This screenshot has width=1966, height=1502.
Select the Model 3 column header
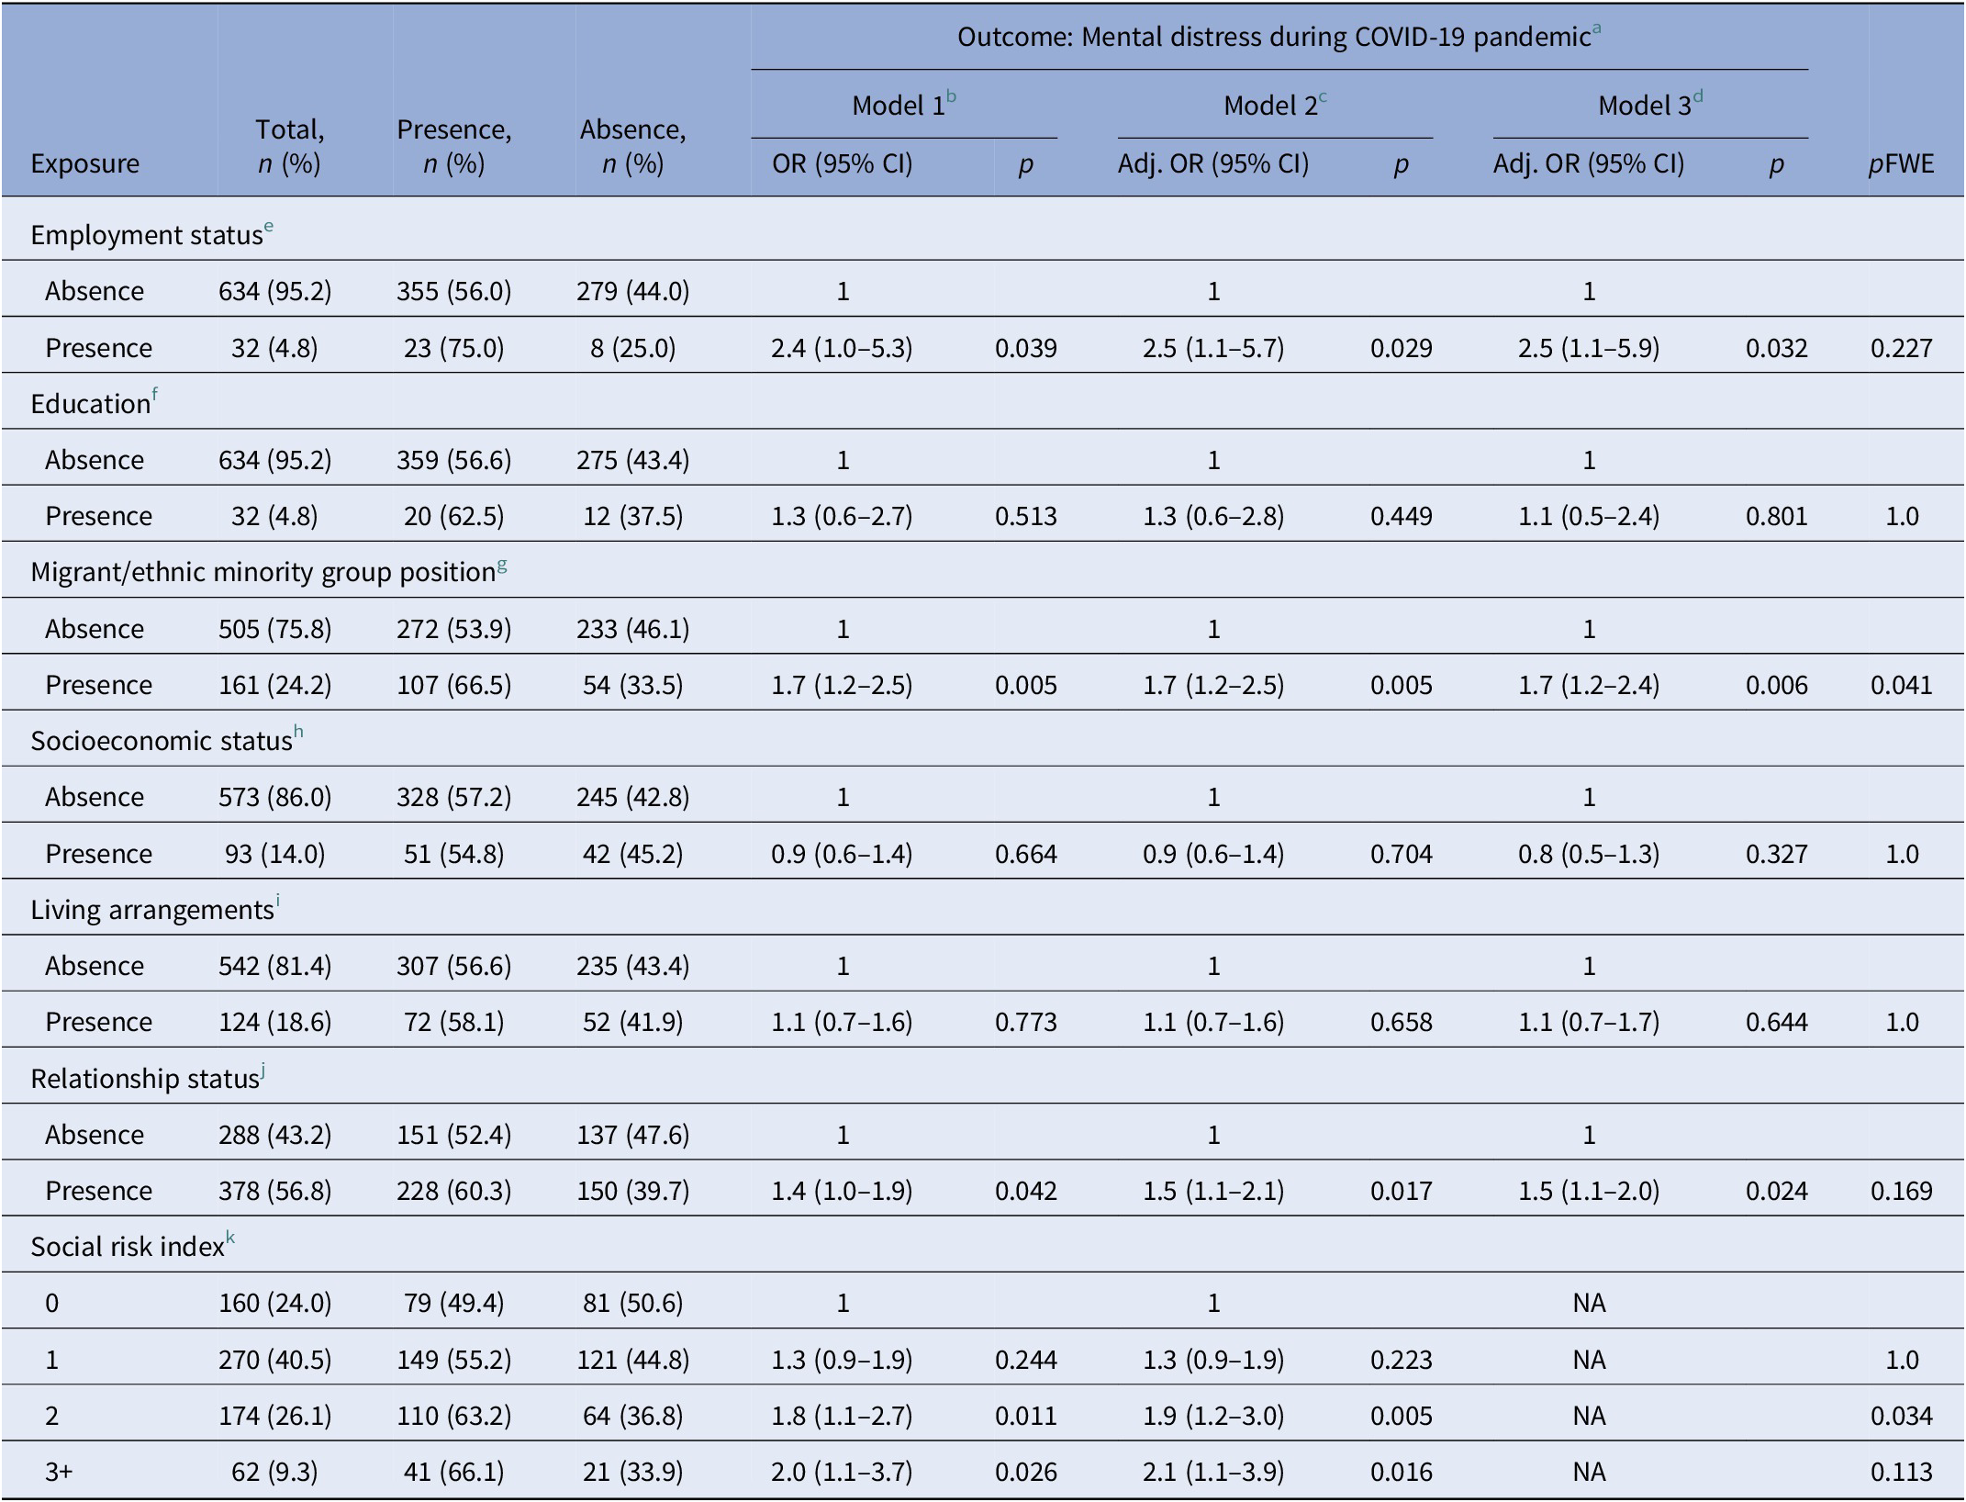tap(1643, 104)
